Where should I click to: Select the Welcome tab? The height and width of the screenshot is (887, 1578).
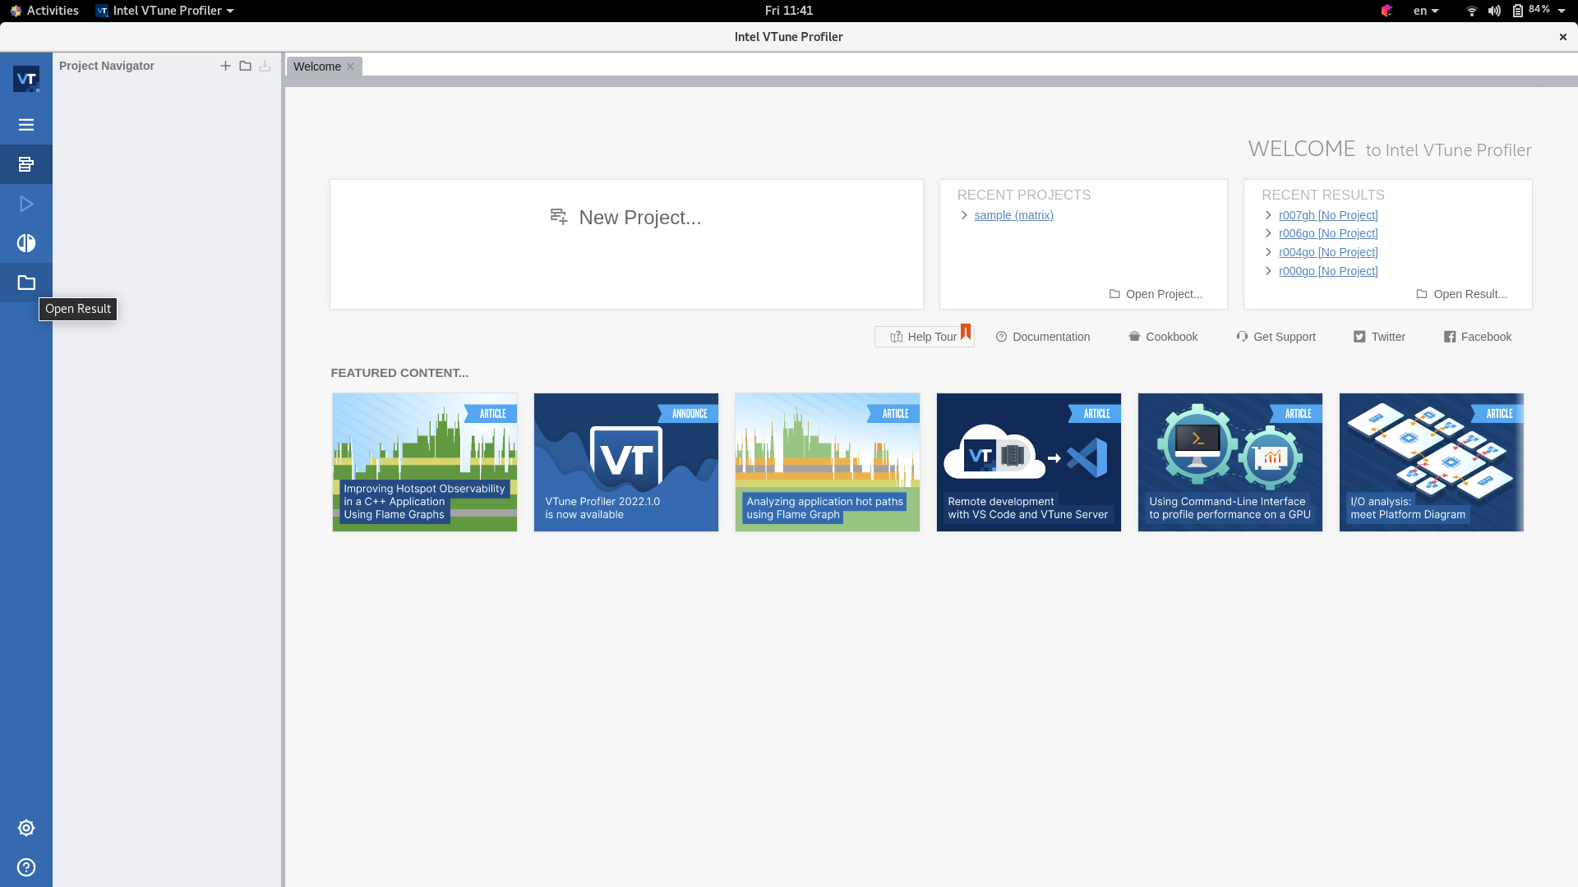click(316, 67)
